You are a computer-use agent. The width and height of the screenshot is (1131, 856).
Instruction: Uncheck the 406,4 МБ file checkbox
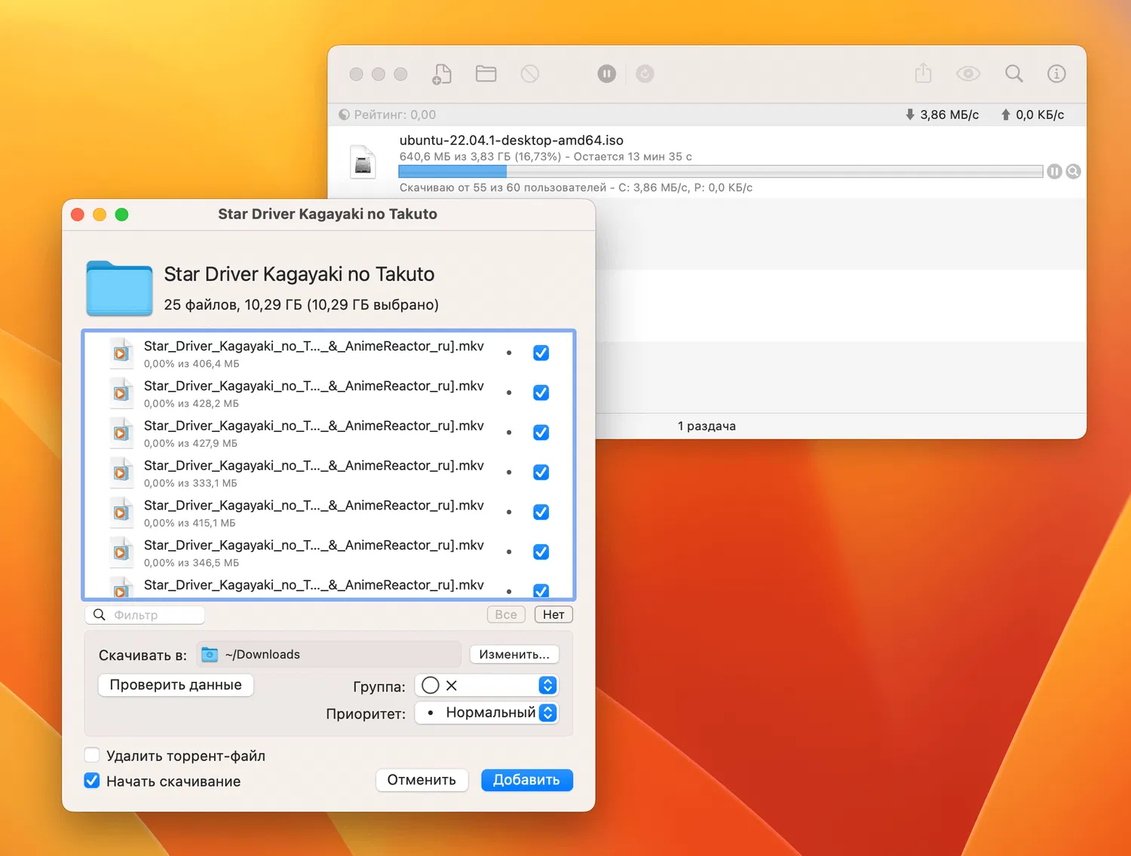click(541, 353)
